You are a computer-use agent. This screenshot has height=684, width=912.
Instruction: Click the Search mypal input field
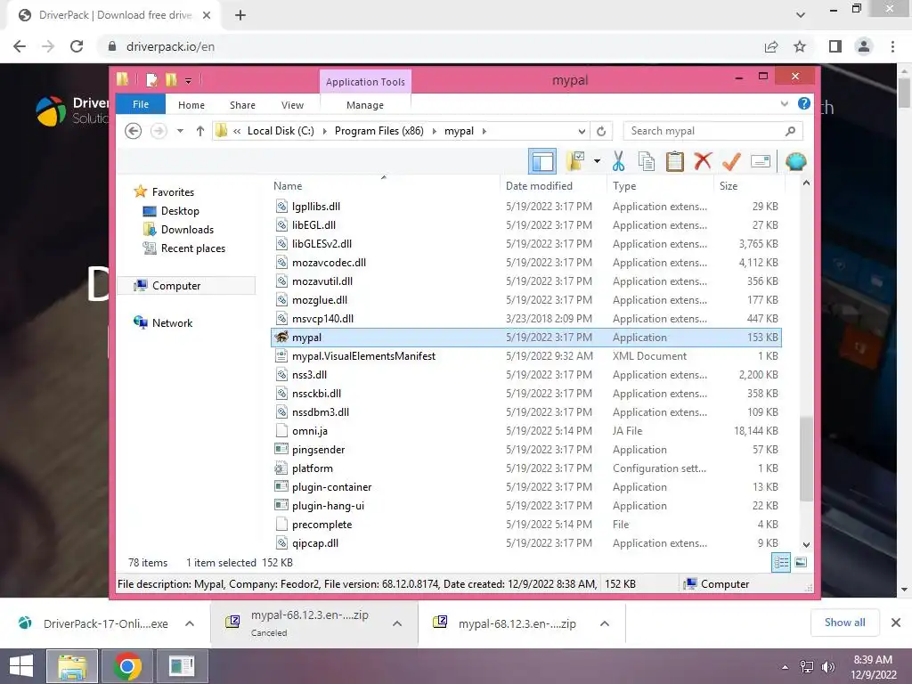coord(712,131)
